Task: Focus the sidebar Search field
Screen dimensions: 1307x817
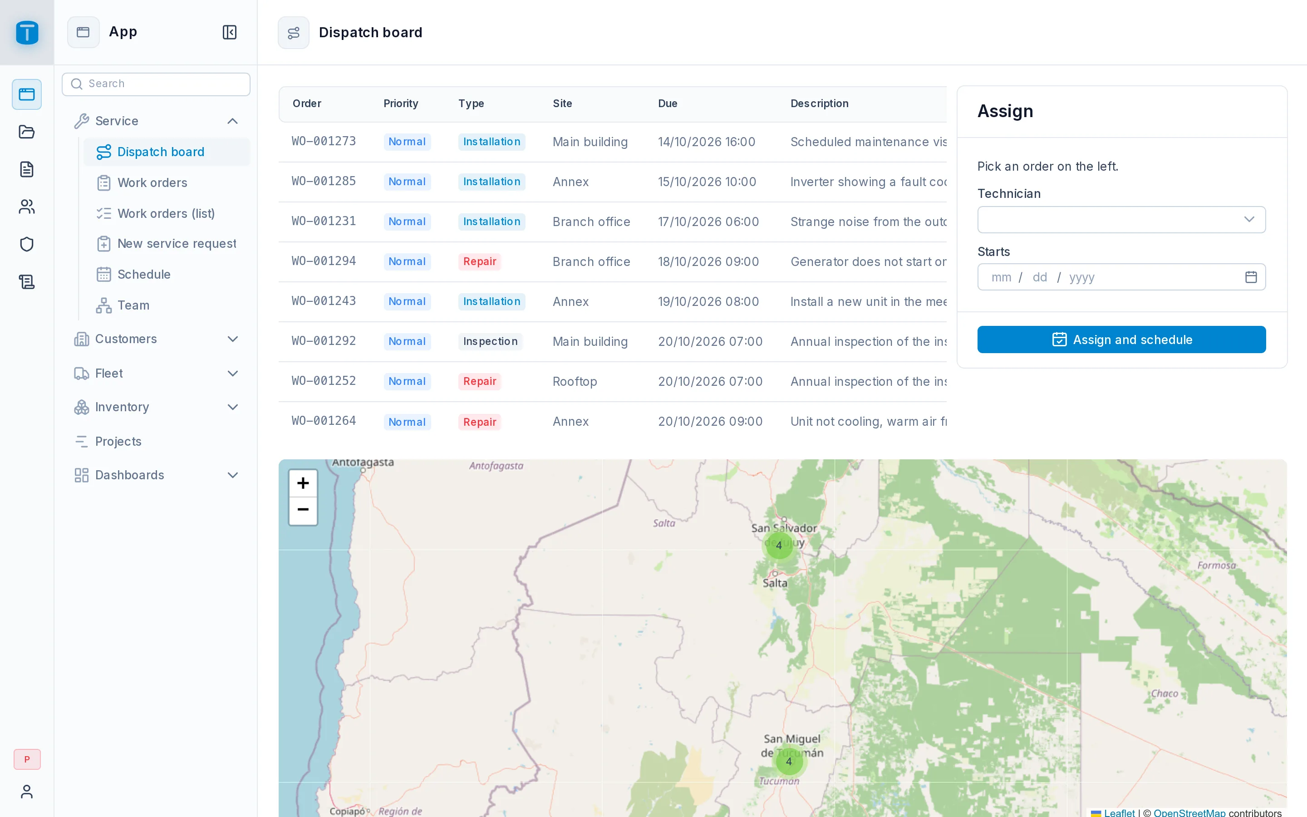Action: [156, 84]
